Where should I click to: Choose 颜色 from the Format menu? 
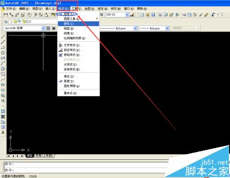[x=78, y=24]
